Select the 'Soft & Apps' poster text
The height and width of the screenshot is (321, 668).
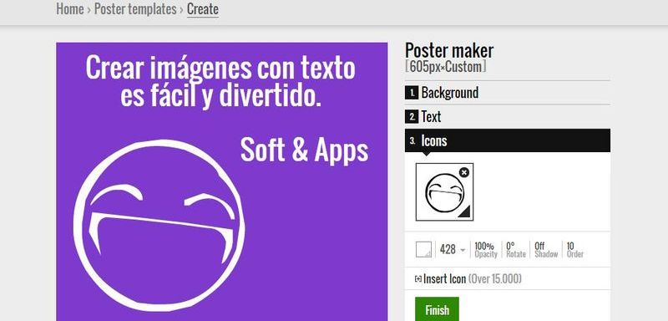pos(304,150)
